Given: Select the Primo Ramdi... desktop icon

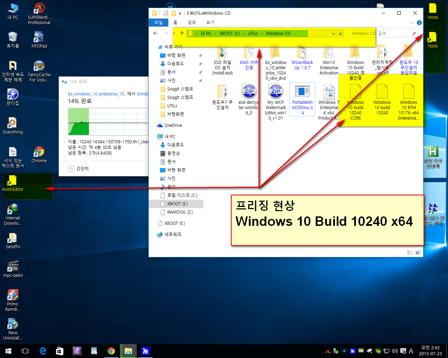Looking at the screenshot, I should [13, 300].
